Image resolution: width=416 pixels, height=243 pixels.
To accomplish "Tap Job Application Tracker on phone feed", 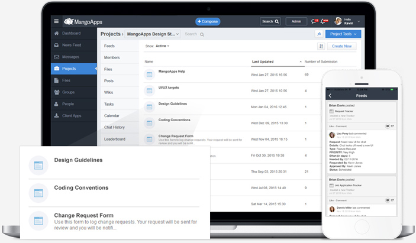I will [348, 186].
